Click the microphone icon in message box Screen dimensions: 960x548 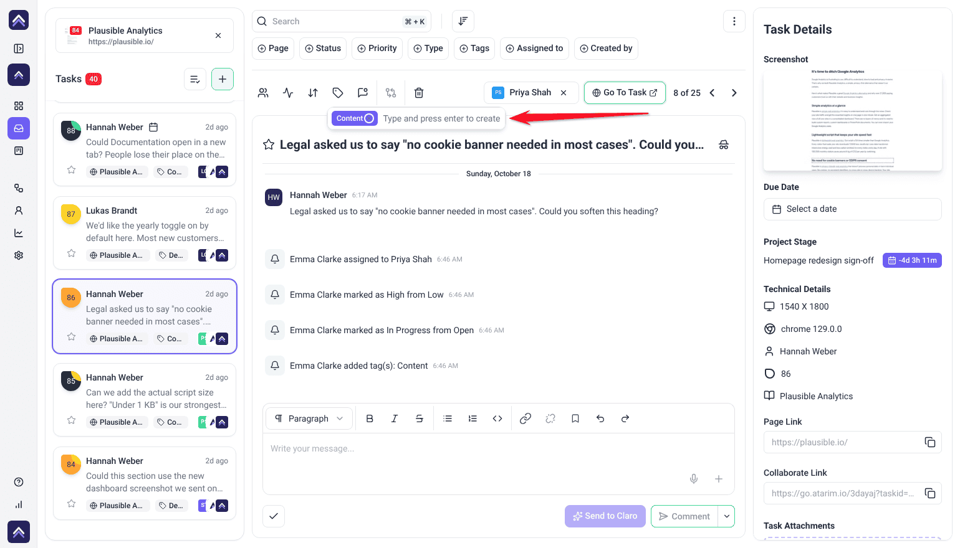[694, 479]
